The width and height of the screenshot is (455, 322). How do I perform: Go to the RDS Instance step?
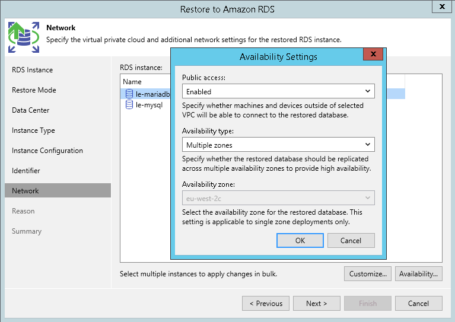click(32, 70)
